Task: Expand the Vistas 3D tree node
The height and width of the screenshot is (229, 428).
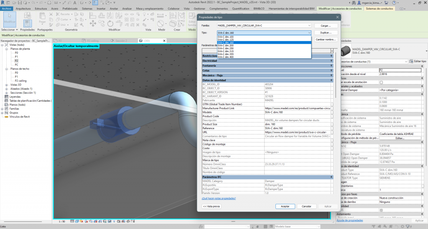Action: pos(6,85)
